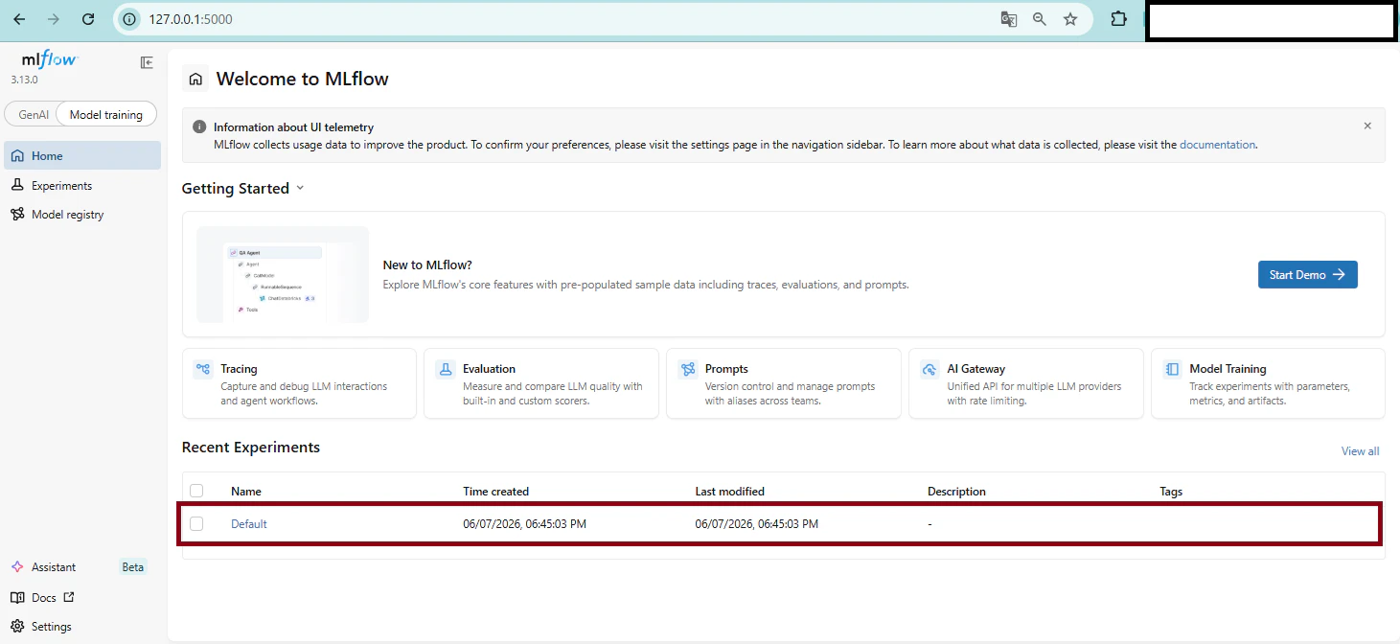Open the Home sidebar item
1400x644 pixels.
(82, 155)
